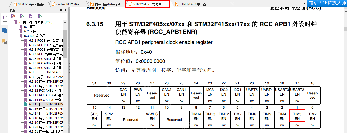347x133 pixels.
Task: Click the I2C1 EN table cell
Action: point(237,92)
